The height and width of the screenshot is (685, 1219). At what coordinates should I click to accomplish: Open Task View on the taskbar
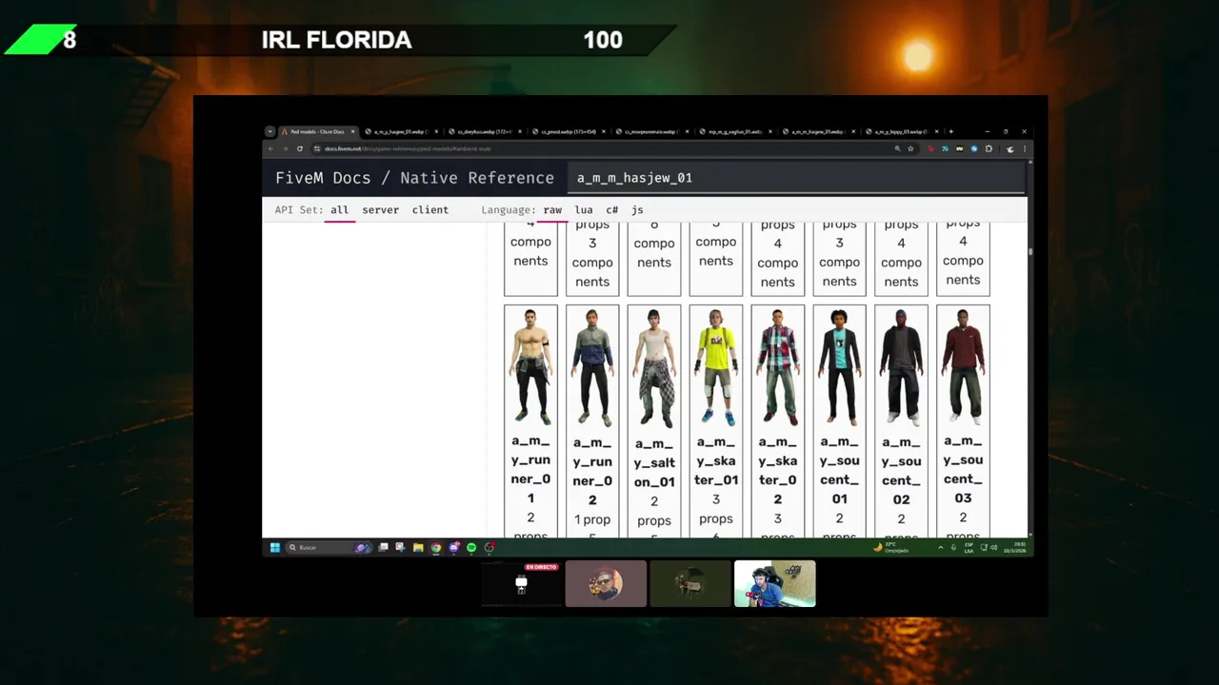pos(383,547)
